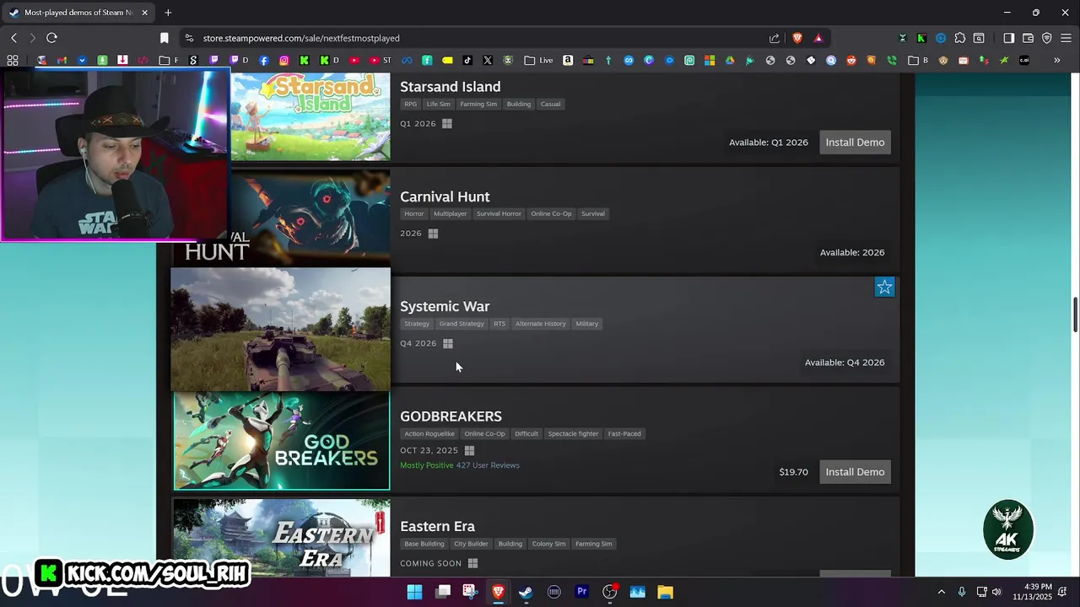This screenshot has width=1080, height=607.
Task: Open the Brave wallet icon
Action: [x=1028, y=38]
